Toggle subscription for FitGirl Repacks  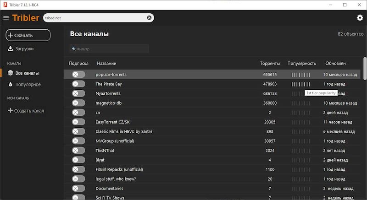pyautogui.click(x=78, y=169)
